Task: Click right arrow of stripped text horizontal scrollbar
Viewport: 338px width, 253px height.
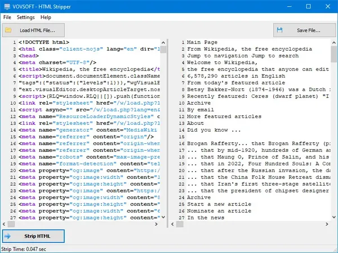Action: point(327,224)
